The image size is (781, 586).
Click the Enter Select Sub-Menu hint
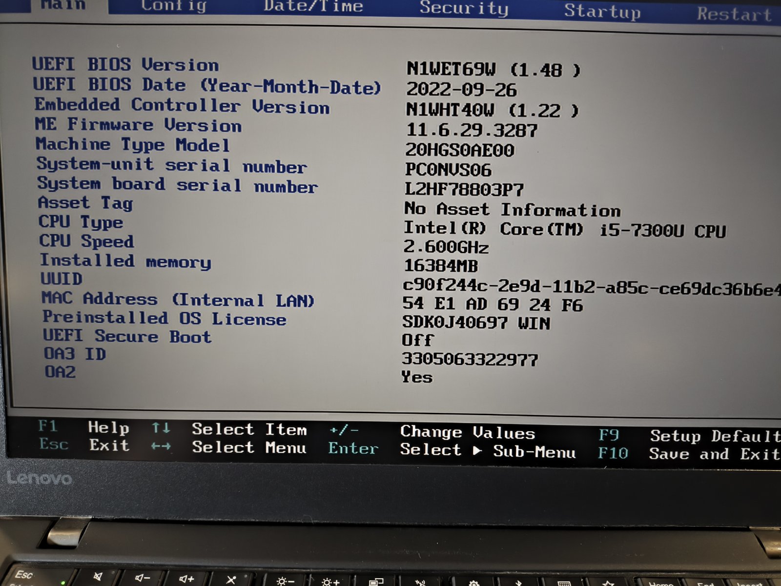[x=452, y=450]
